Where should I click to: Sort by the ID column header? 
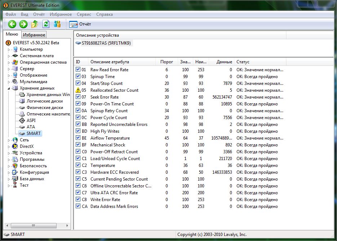81,62
